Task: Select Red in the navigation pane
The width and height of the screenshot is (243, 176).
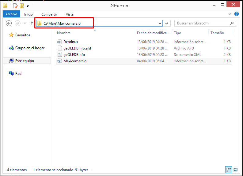Action: (18, 74)
